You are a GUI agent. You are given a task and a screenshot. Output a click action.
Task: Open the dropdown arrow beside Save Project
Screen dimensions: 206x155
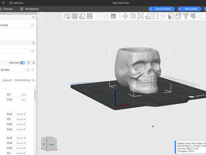click(151, 9)
